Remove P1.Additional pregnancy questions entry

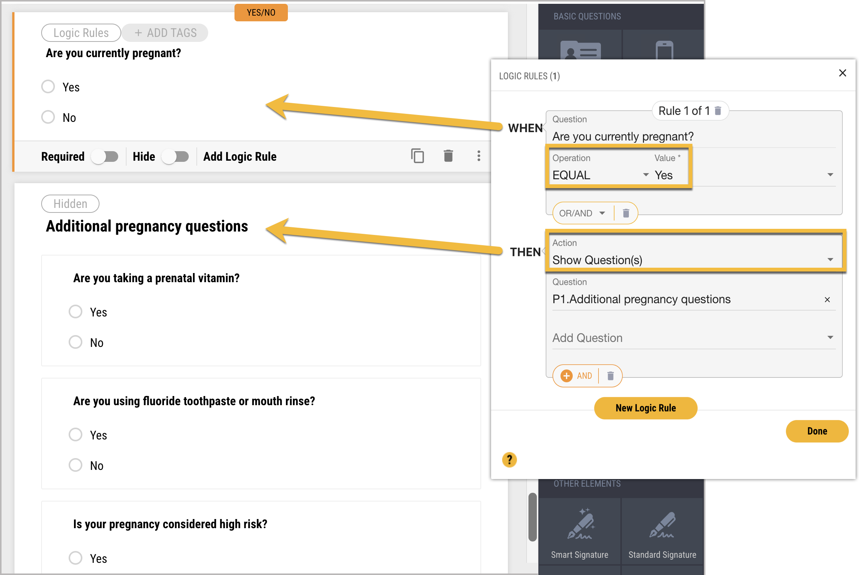[827, 300]
